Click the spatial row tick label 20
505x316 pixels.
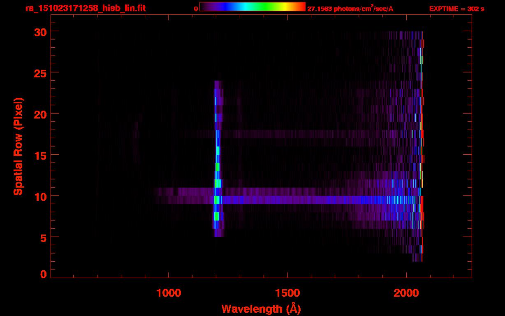(39, 114)
